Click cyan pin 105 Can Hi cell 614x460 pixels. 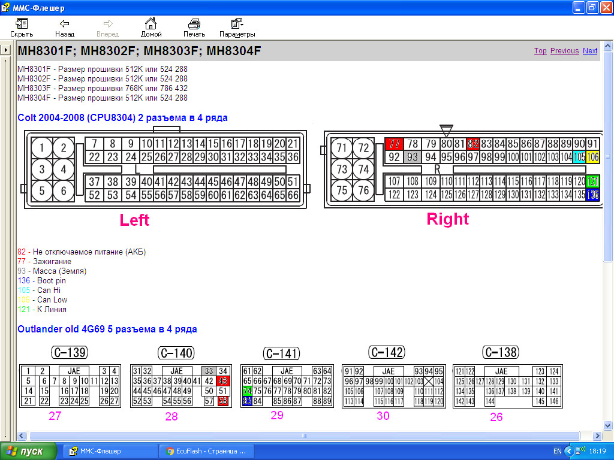579,157
